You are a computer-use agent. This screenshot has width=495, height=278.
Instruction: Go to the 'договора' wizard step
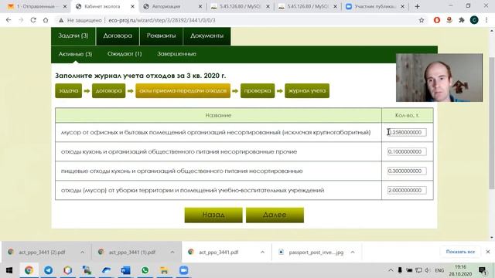coord(108,91)
